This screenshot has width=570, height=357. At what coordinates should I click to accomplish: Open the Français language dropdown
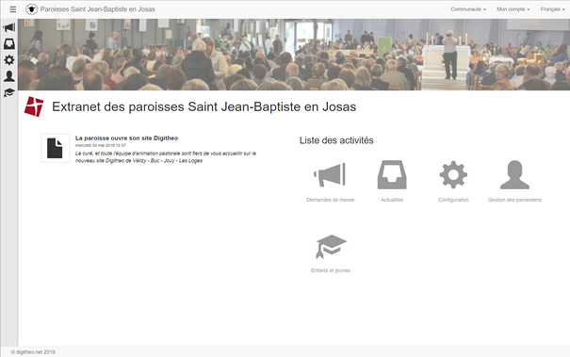(x=552, y=9)
